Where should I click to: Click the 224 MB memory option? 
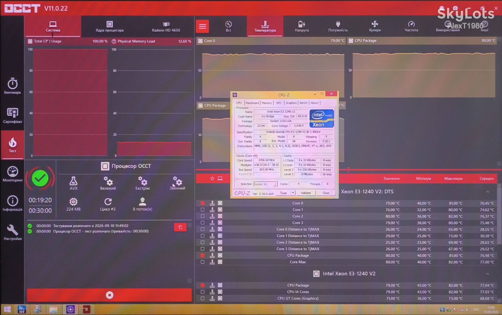[x=74, y=204]
